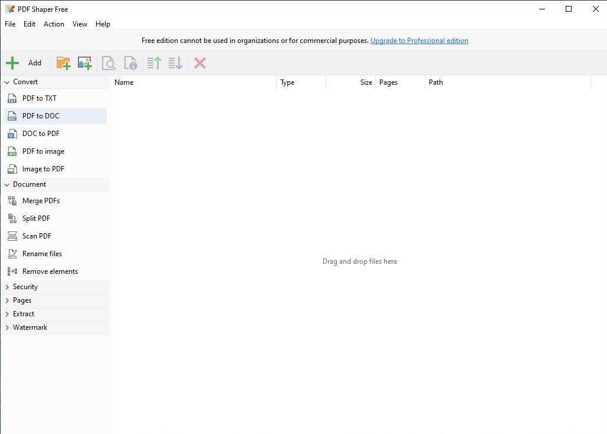607x434 pixels.
Task: Click the PDF to TXT icon
Action: [12, 98]
